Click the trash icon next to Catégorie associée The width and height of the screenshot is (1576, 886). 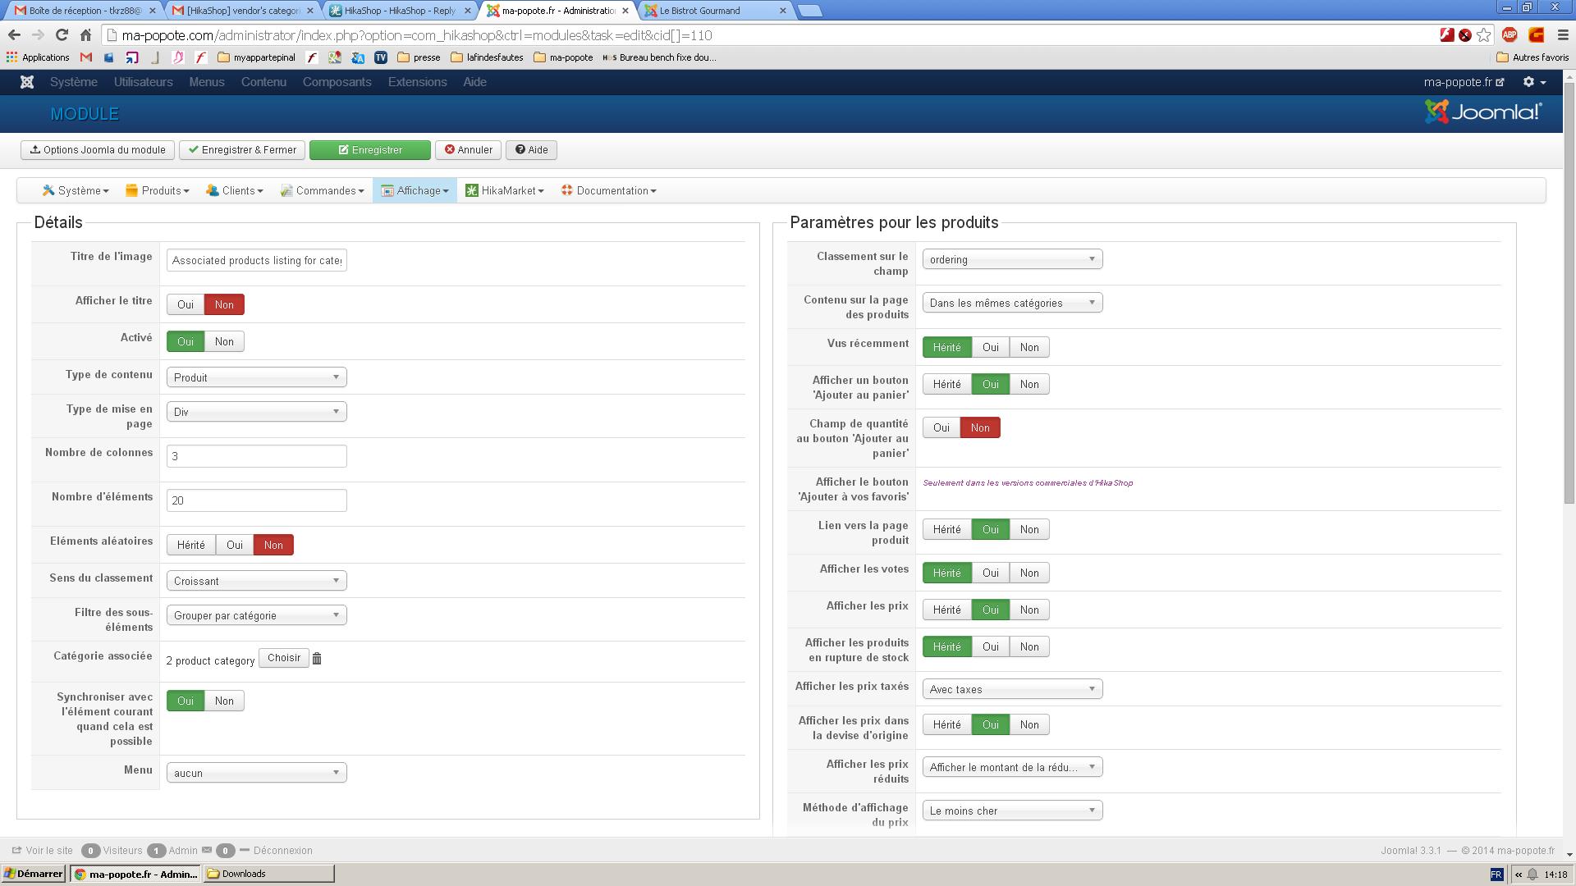coord(317,659)
